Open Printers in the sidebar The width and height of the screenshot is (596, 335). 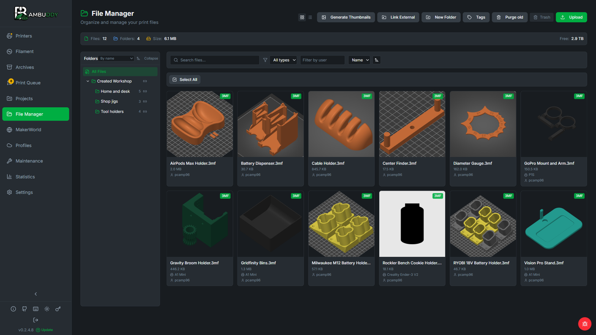pos(36,36)
